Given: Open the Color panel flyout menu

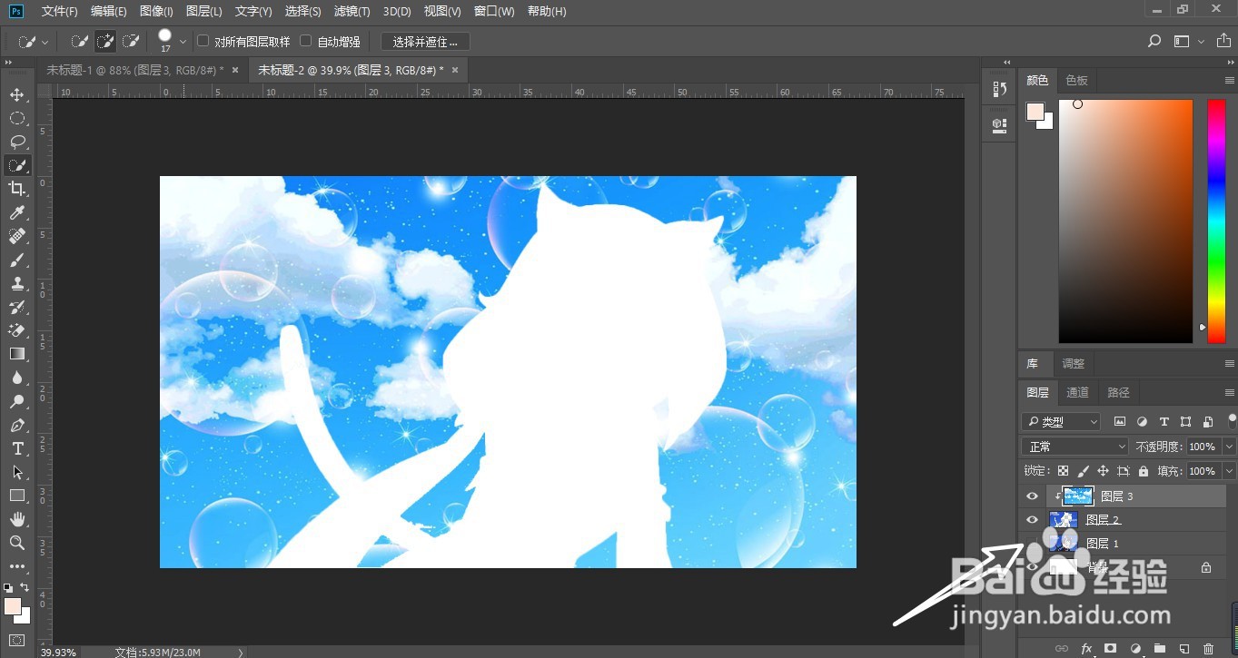Looking at the screenshot, I should click(x=1230, y=81).
